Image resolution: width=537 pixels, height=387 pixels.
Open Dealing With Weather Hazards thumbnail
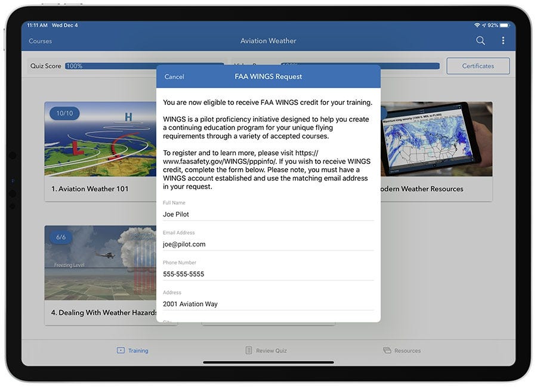click(x=100, y=263)
